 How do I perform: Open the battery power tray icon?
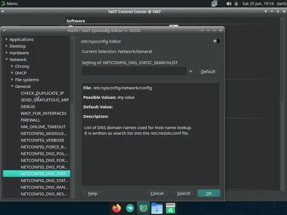236,4
